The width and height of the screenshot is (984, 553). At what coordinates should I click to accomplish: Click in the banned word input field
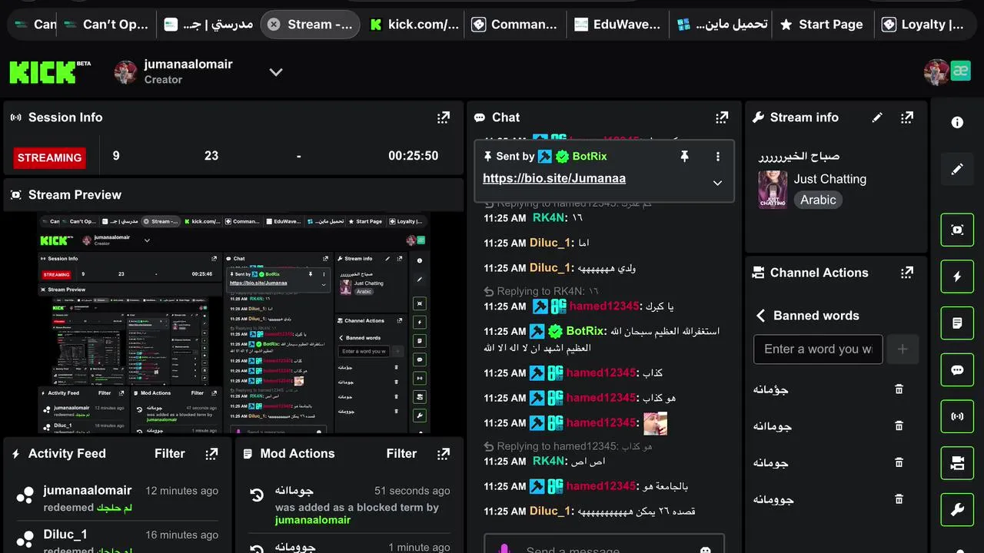(x=818, y=349)
